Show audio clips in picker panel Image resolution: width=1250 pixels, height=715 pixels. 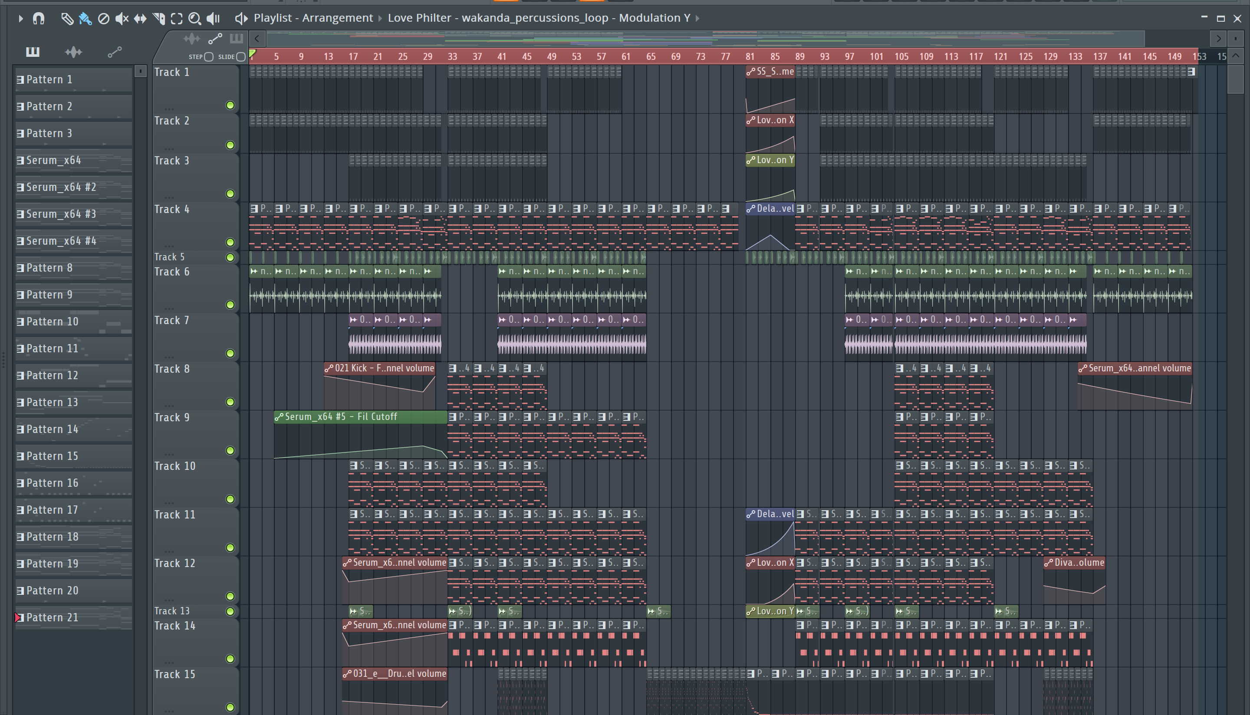click(x=73, y=52)
